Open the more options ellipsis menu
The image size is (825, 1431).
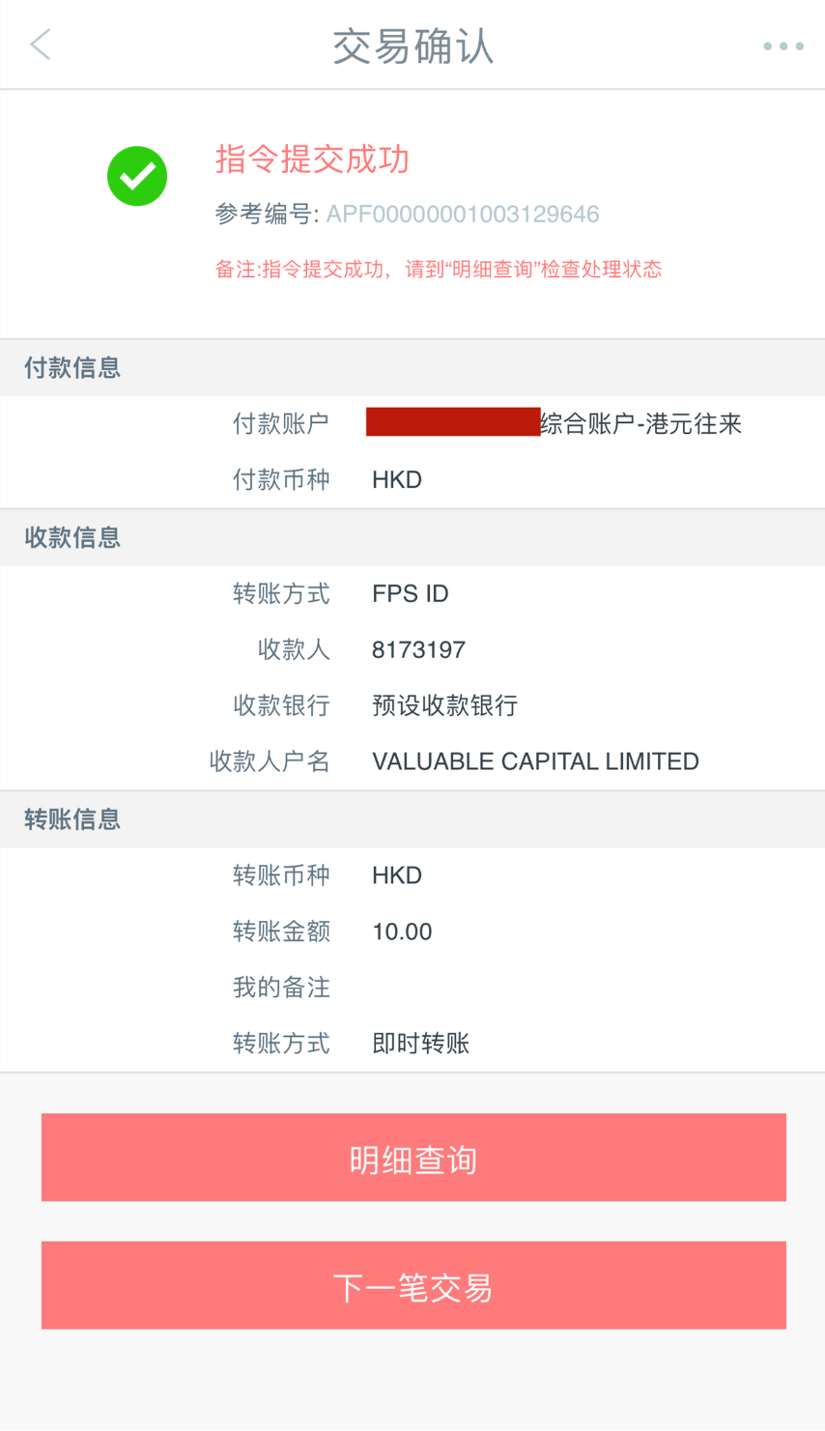coord(782,44)
